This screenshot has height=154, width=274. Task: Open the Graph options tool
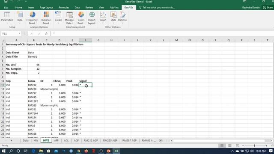tap(103, 18)
